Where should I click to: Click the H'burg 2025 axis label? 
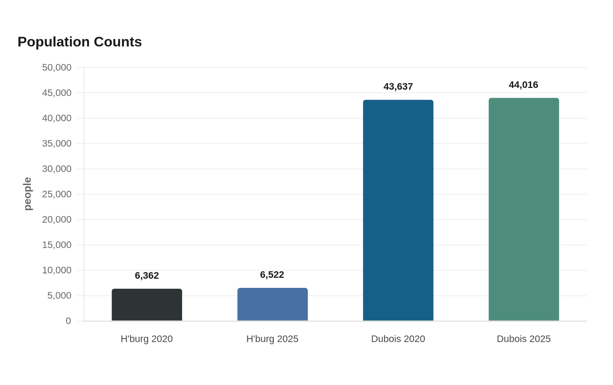tap(272, 339)
